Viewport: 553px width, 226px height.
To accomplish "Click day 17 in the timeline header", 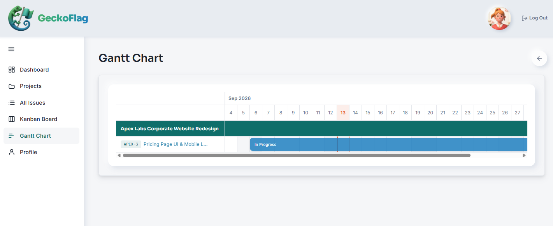I will pyautogui.click(x=393, y=113).
